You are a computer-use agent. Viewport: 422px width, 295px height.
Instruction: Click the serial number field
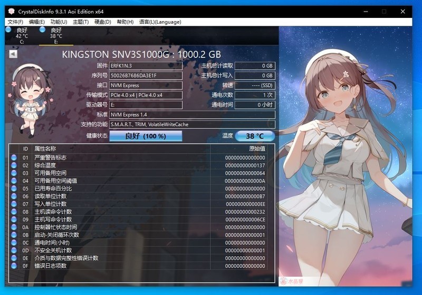tap(146, 76)
